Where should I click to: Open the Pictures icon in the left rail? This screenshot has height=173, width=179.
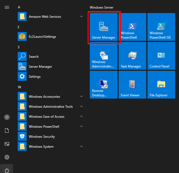pos(7,144)
